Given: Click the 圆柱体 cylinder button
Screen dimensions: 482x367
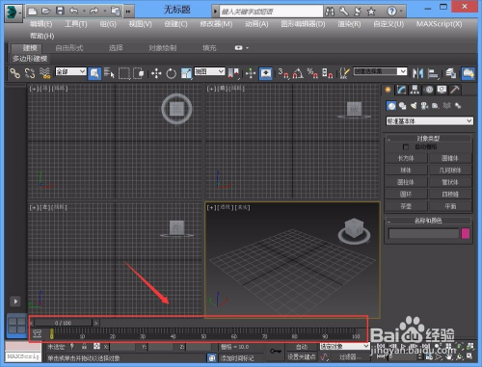Looking at the screenshot, I should tap(406, 182).
